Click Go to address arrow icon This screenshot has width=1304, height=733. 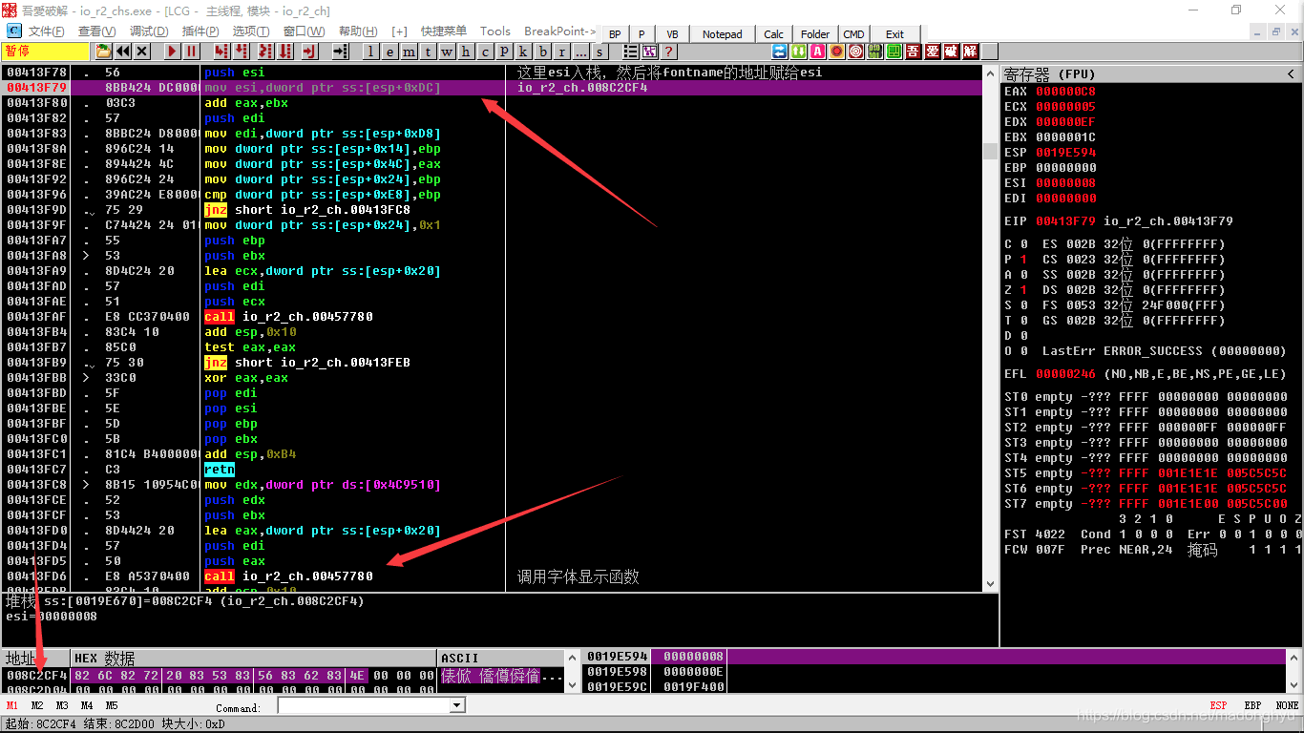(x=340, y=52)
